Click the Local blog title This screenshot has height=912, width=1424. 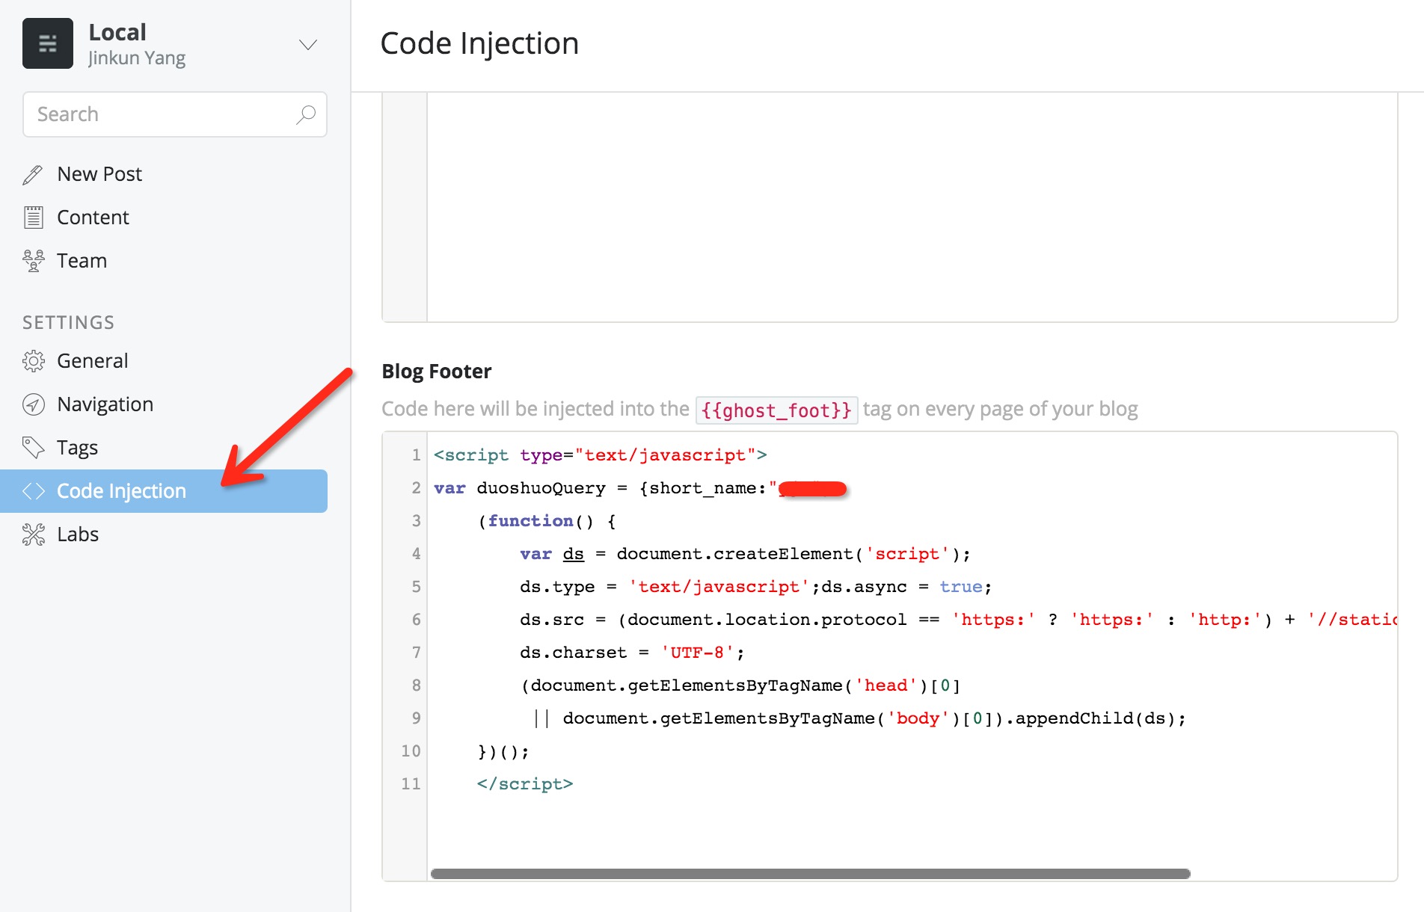117,32
